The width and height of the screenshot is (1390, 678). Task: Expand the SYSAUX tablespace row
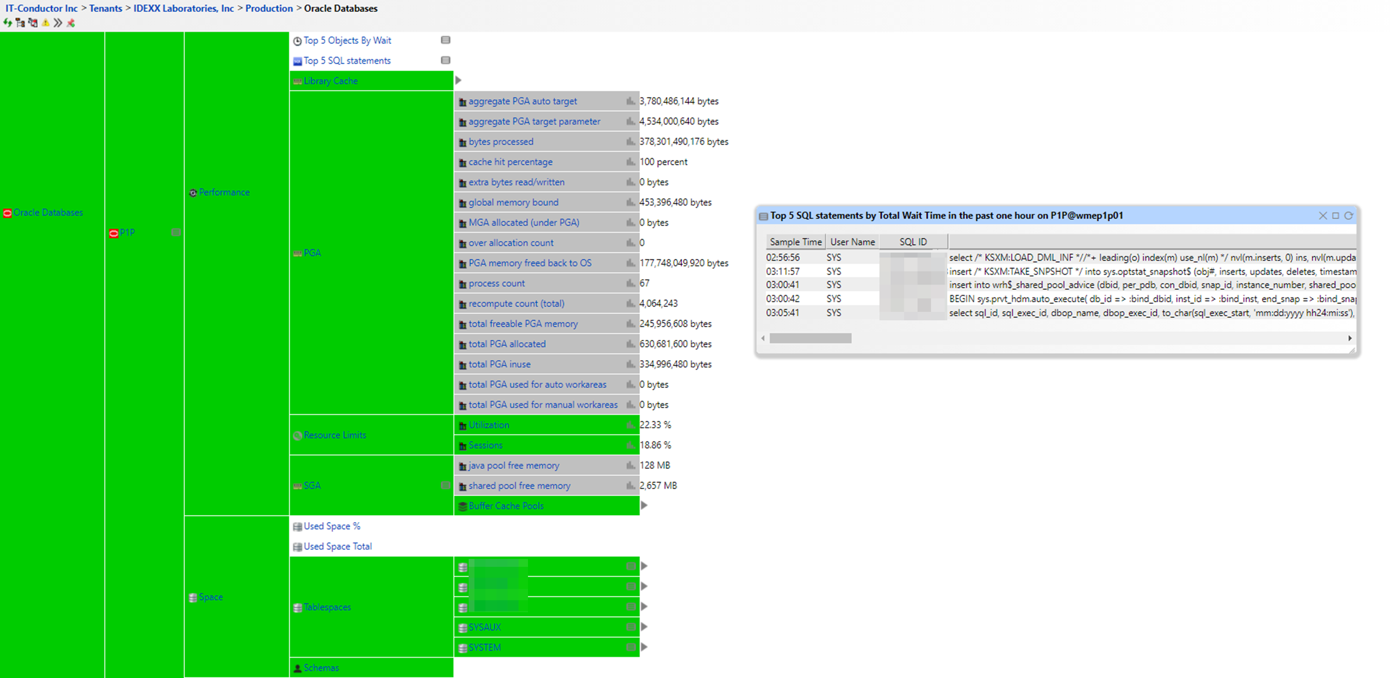pos(644,627)
